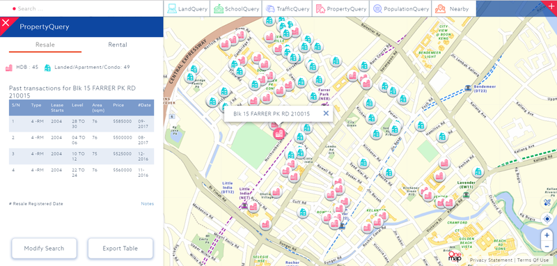This screenshot has height=266, width=557.
Task: Switch to the Rental tab
Action: coord(118,45)
